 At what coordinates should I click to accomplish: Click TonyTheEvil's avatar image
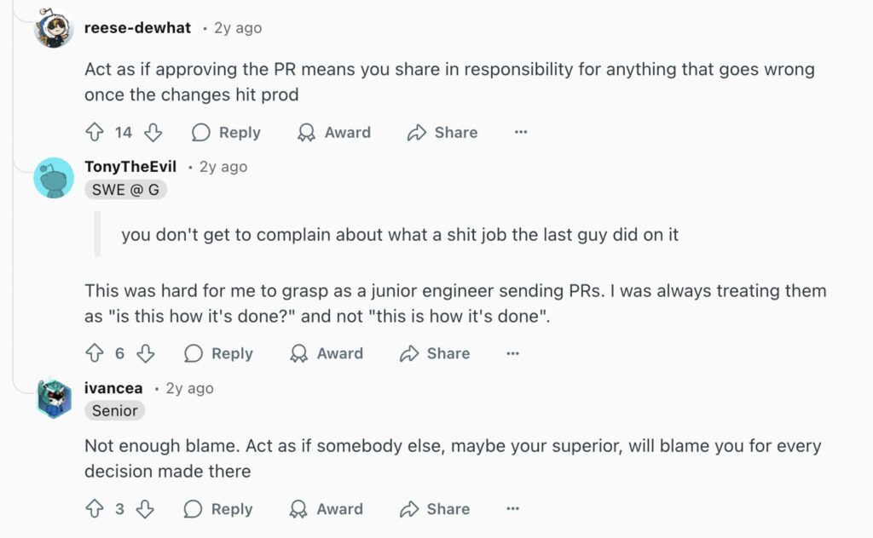[x=54, y=178]
